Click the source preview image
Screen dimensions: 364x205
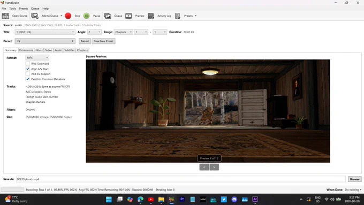point(208,111)
